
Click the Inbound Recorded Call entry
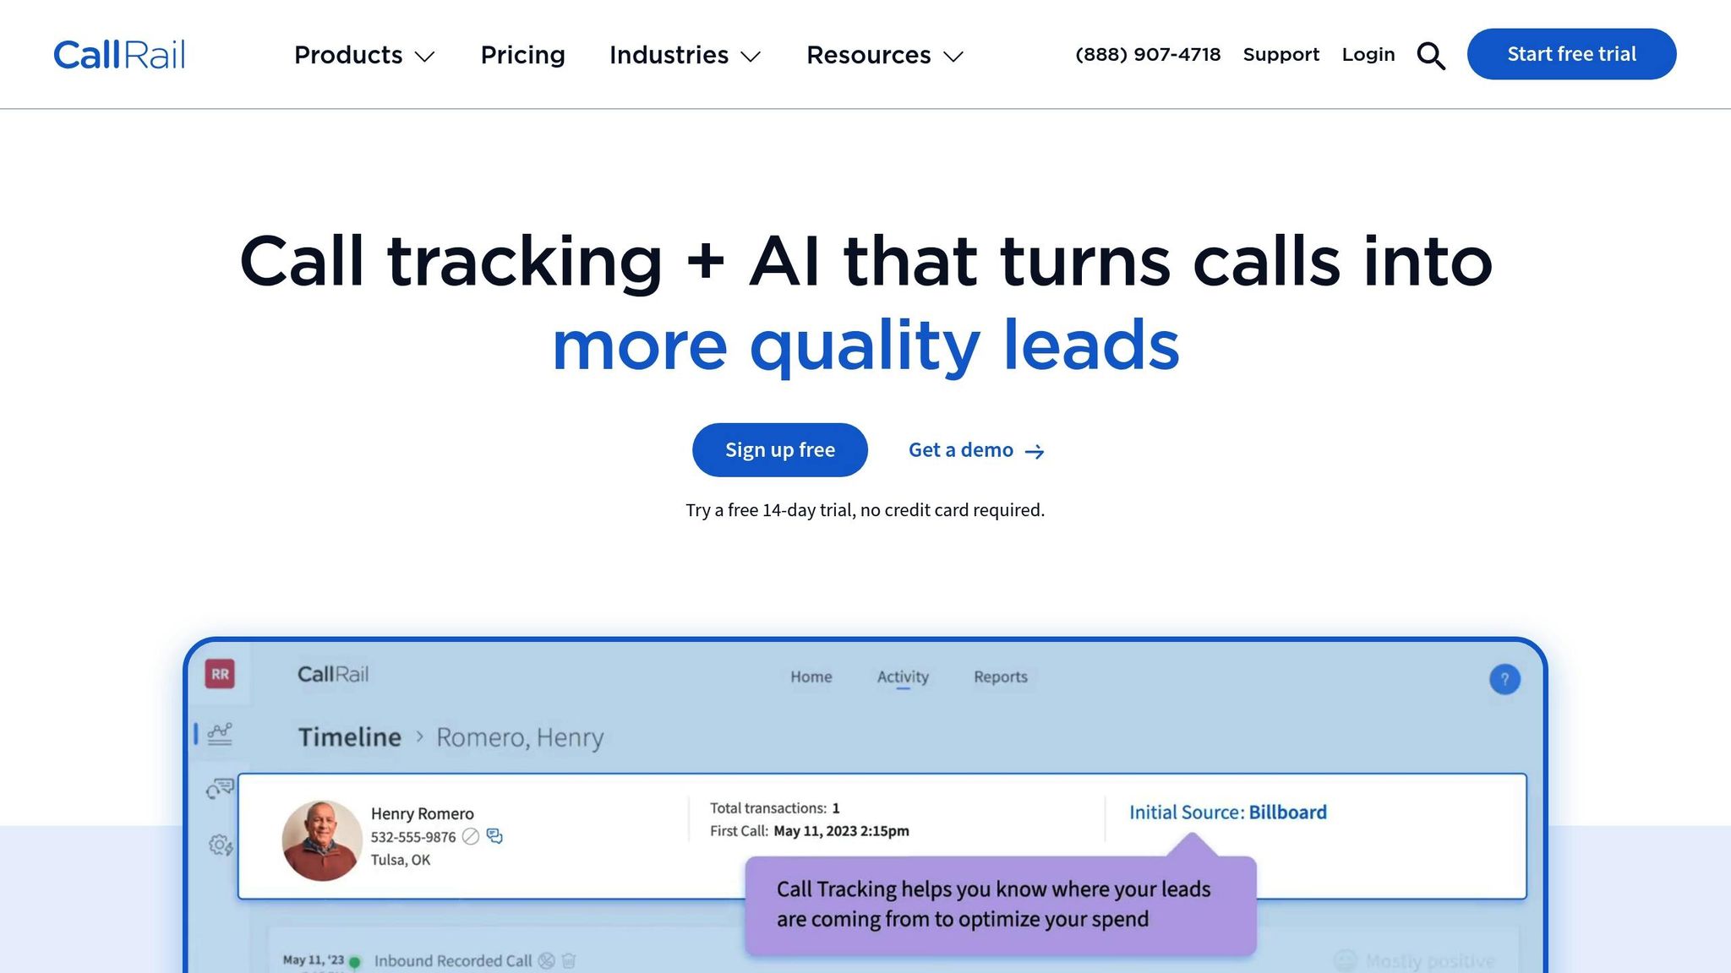pos(453,961)
